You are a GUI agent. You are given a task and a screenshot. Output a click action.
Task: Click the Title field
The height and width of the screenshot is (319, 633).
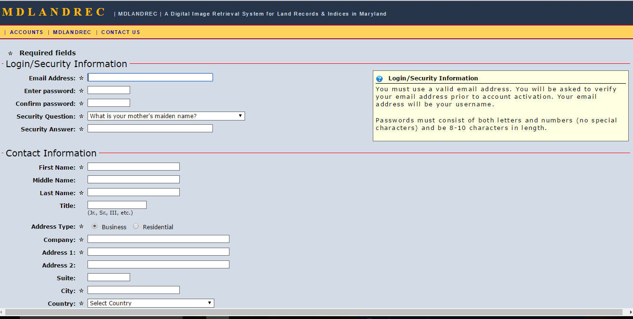(116, 205)
